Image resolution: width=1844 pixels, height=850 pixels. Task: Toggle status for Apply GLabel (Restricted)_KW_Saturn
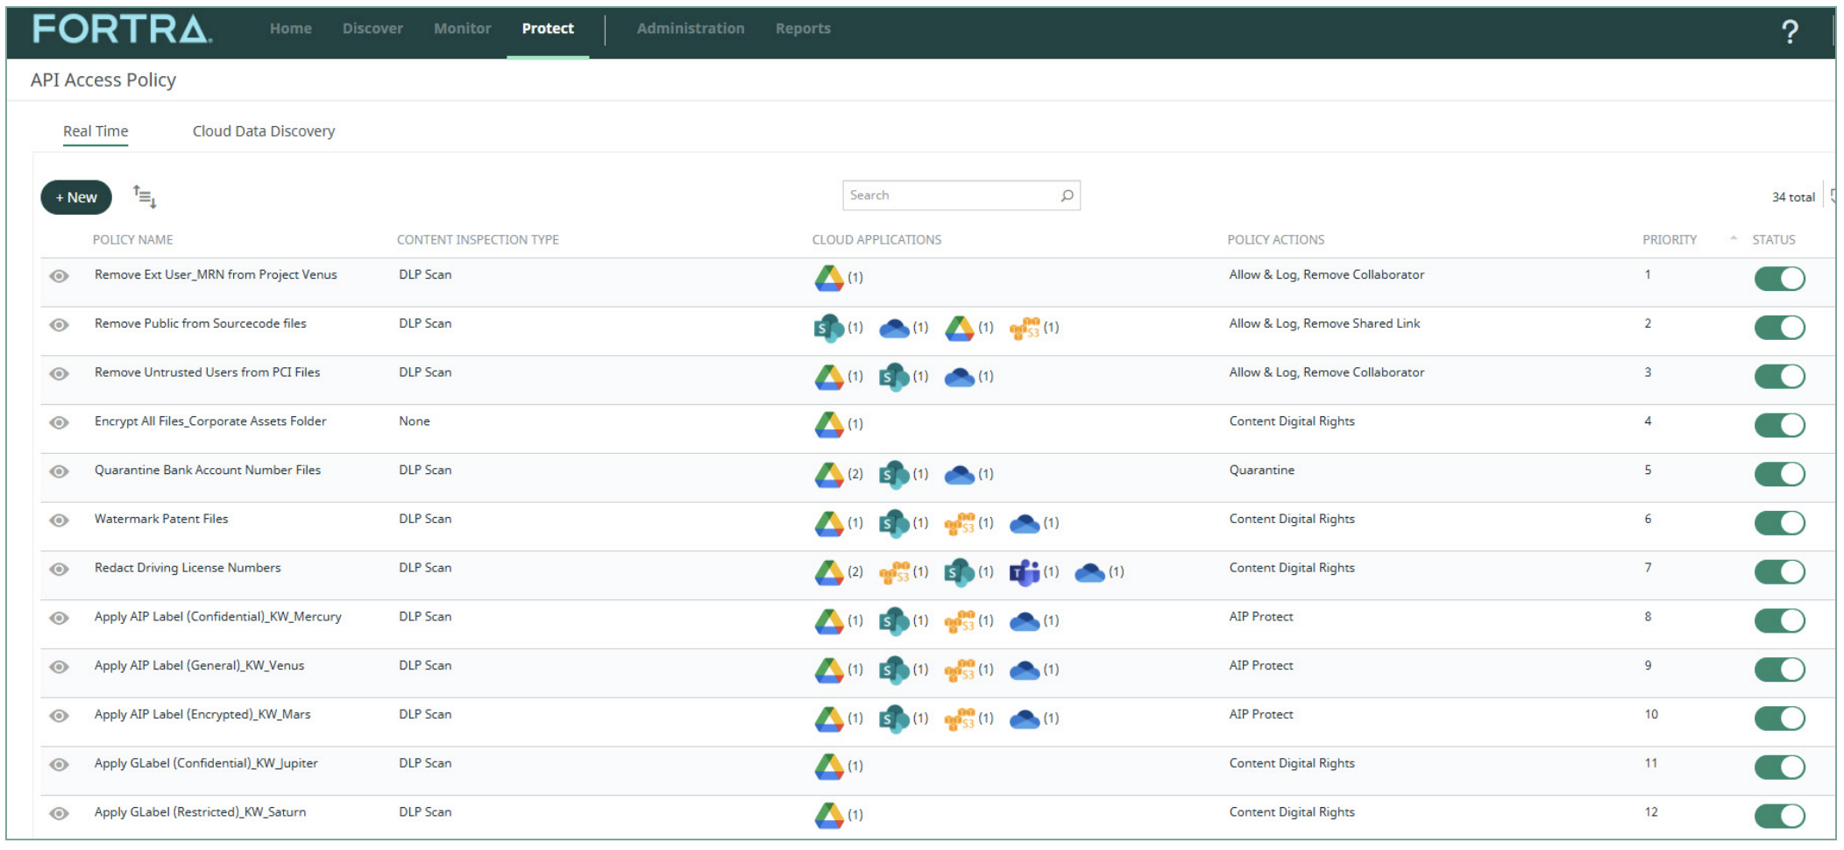pos(1779,816)
